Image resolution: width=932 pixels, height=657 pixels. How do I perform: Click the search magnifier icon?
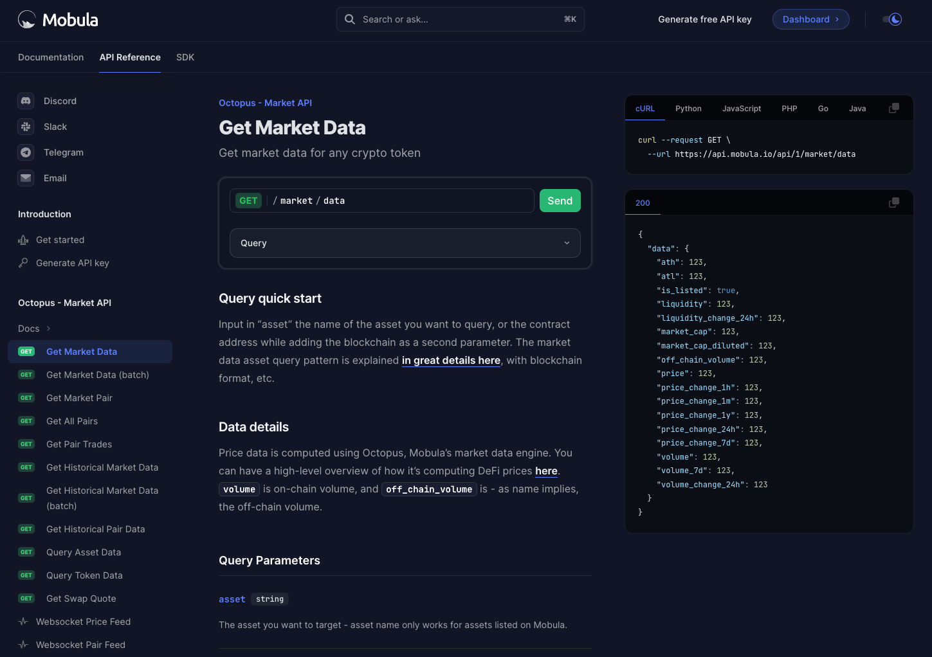[350, 19]
